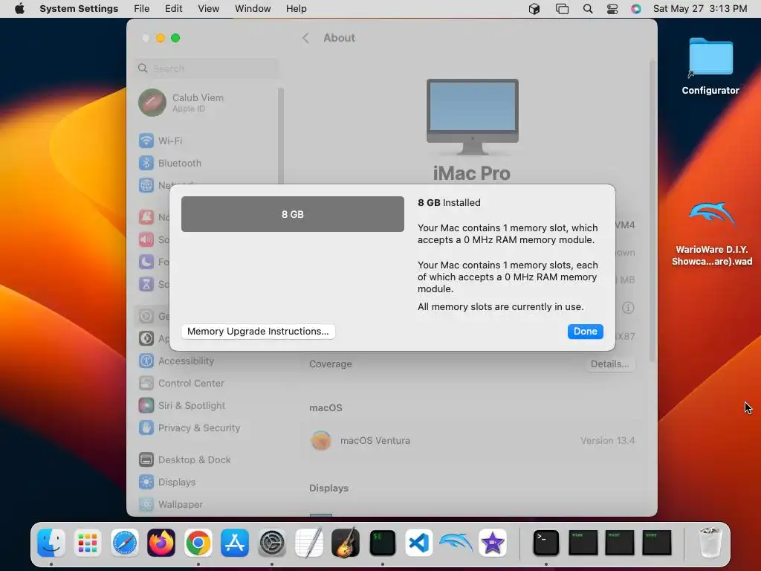
Task: Select Siri & Spotlight in the sidebar
Action: [208, 405]
